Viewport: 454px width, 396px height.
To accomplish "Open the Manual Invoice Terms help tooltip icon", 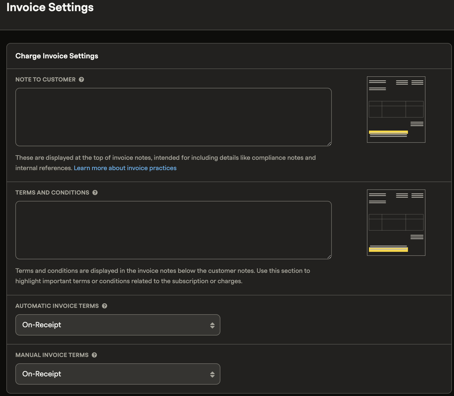I will [x=94, y=355].
